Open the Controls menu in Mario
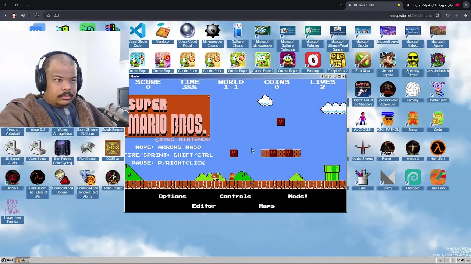Screen dimensions: 471x264 pos(235,196)
